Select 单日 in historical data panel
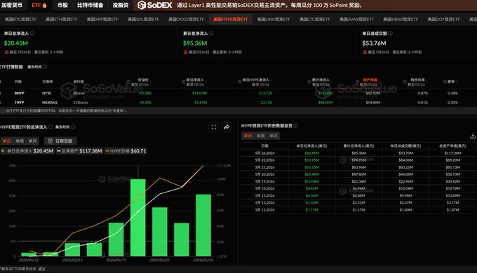 point(248,136)
